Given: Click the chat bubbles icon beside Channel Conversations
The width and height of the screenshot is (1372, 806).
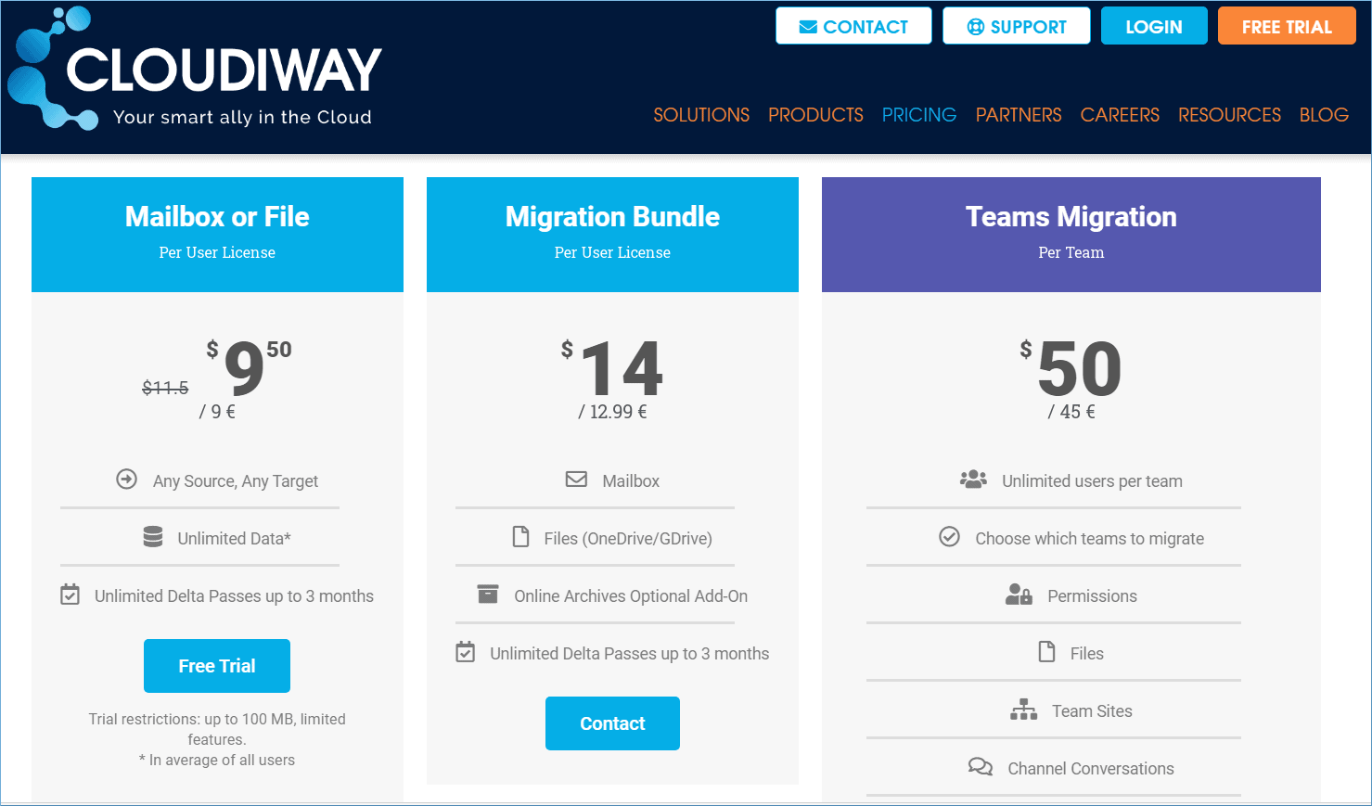Looking at the screenshot, I should click(x=981, y=767).
